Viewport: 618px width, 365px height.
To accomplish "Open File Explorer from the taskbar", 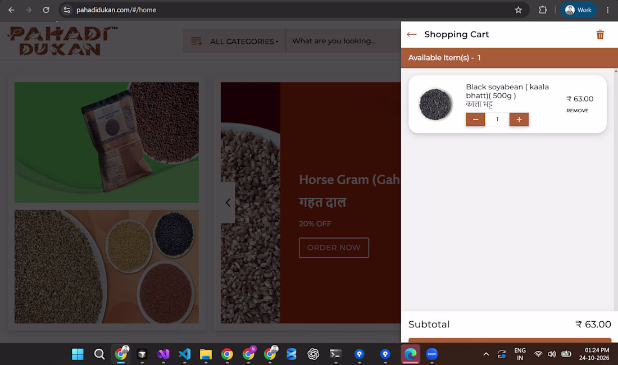I will [206, 354].
